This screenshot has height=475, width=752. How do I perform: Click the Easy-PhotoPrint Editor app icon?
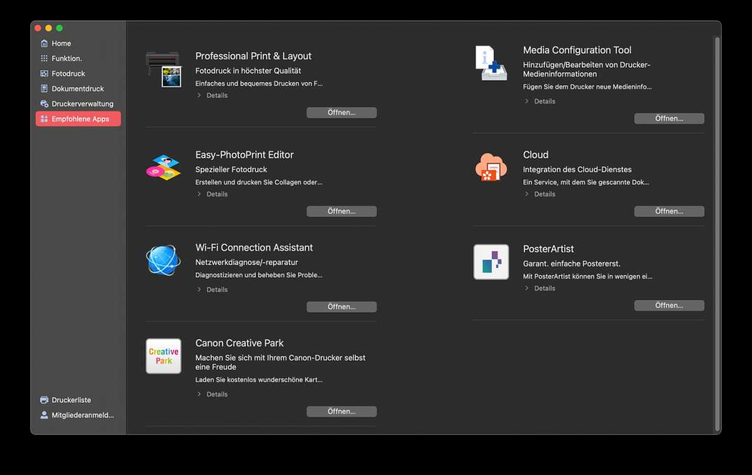pyautogui.click(x=164, y=167)
